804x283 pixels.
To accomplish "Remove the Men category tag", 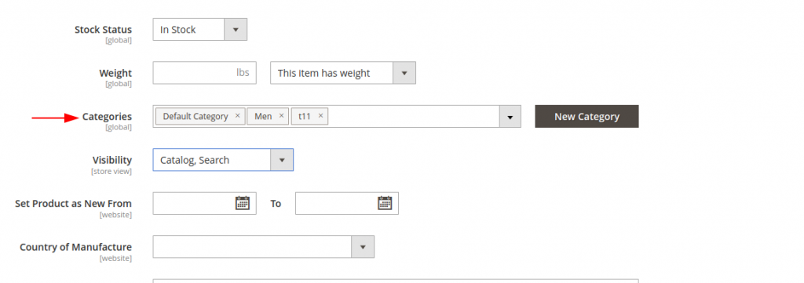I will [x=281, y=116].
